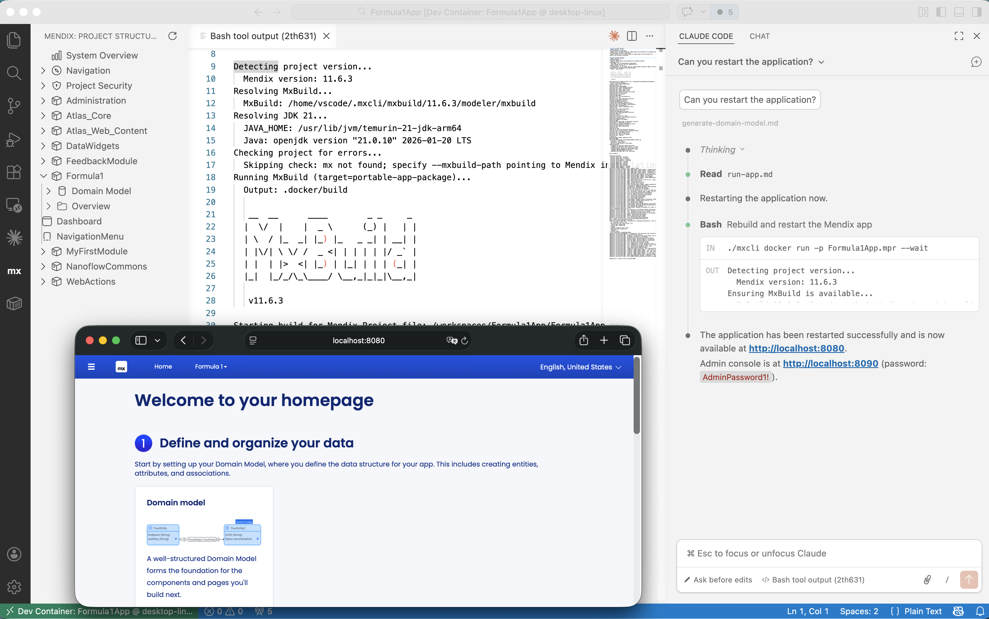This screenshot has width=989, height=619.
Task: Go back in the browser window
Action: (183, 340)
